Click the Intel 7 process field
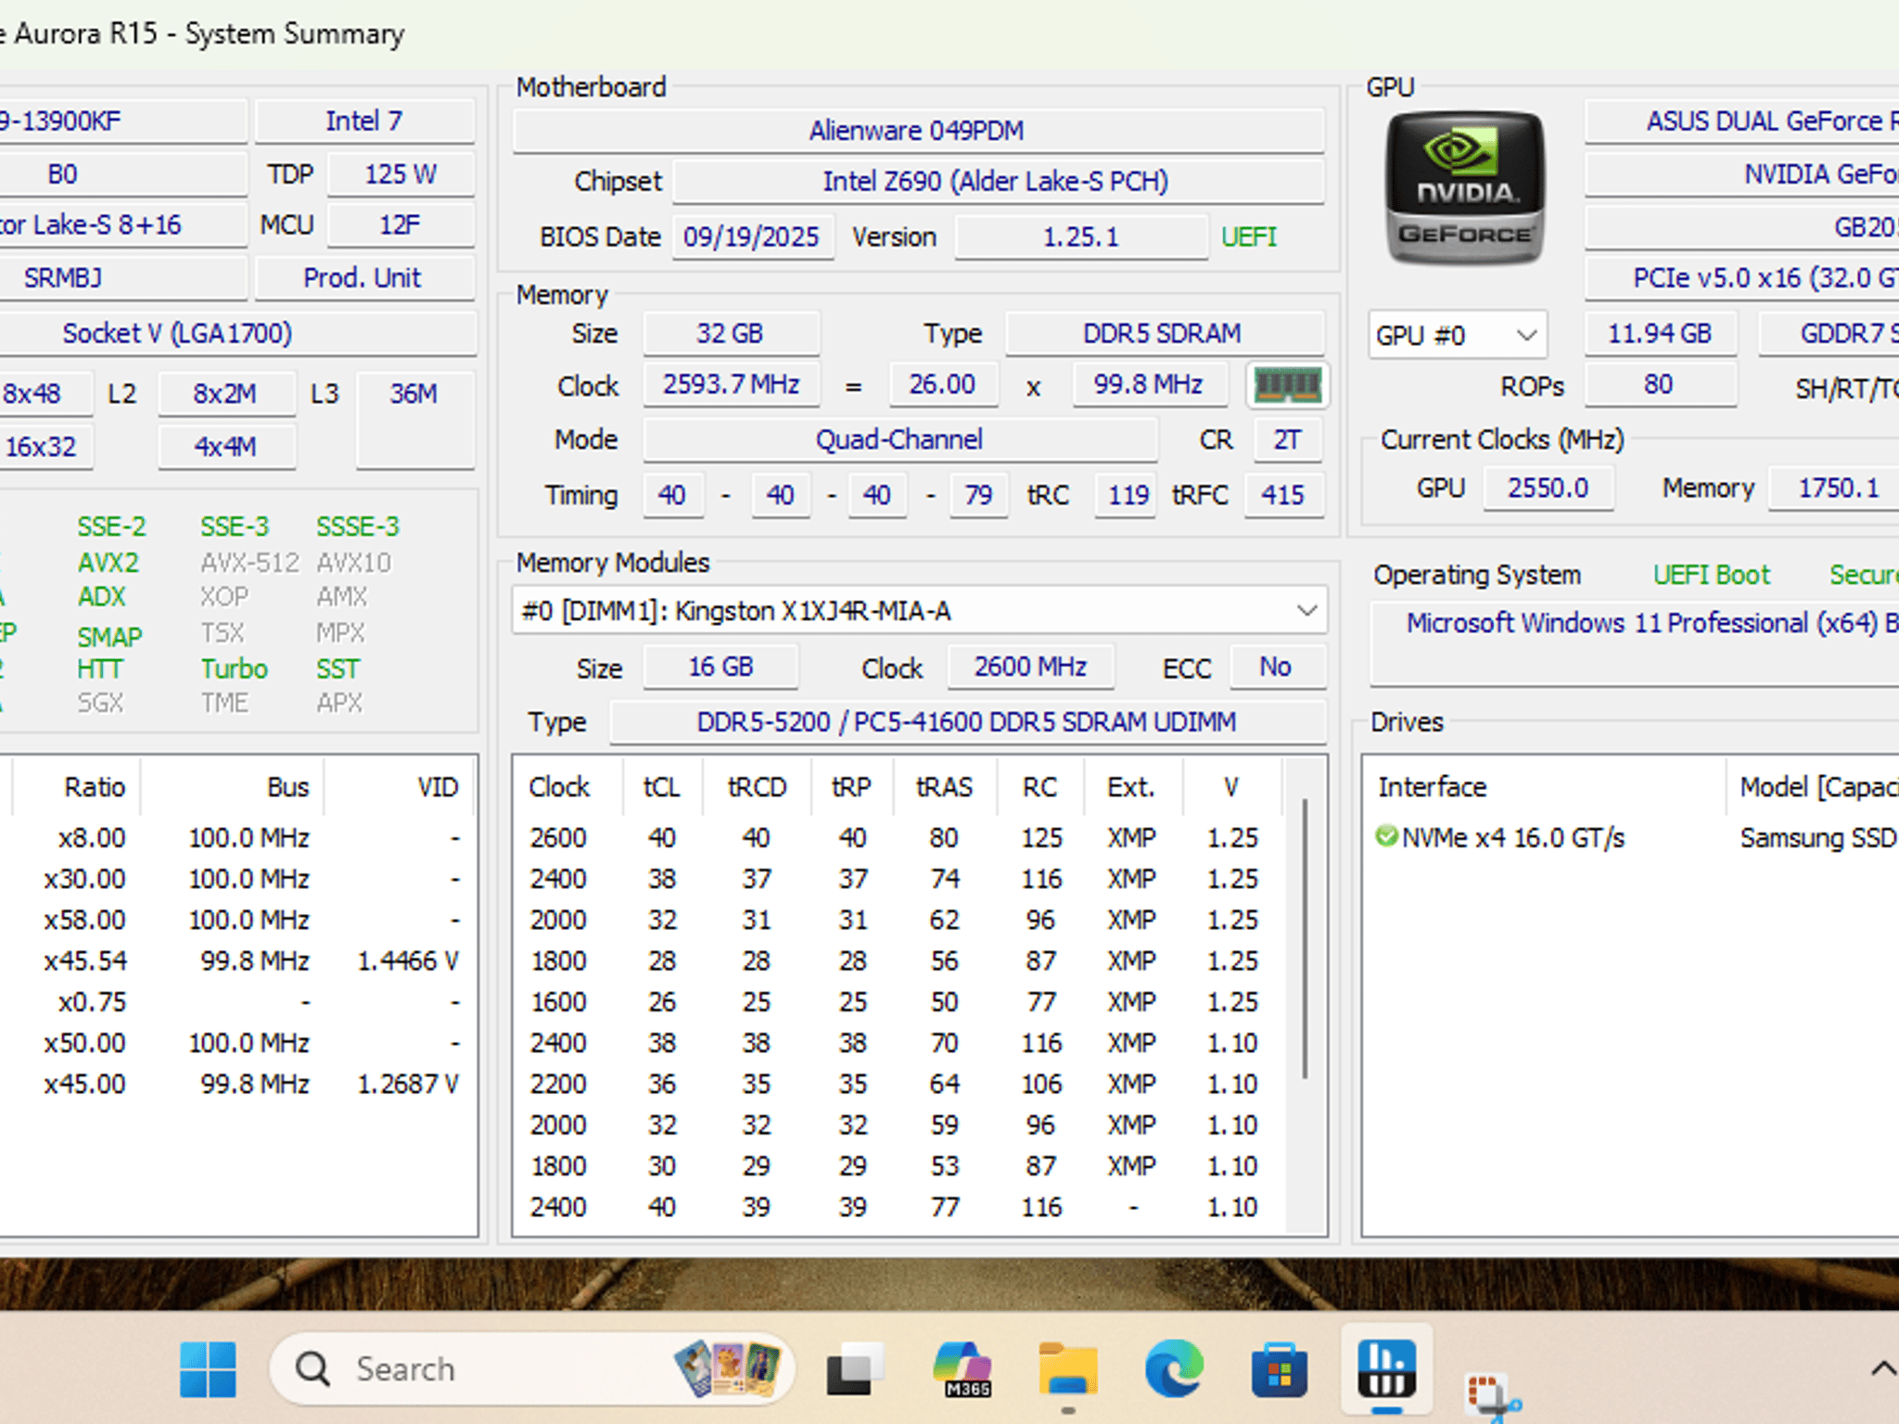This screenshot has width=1899, height=1424. (x=364, y=121)
